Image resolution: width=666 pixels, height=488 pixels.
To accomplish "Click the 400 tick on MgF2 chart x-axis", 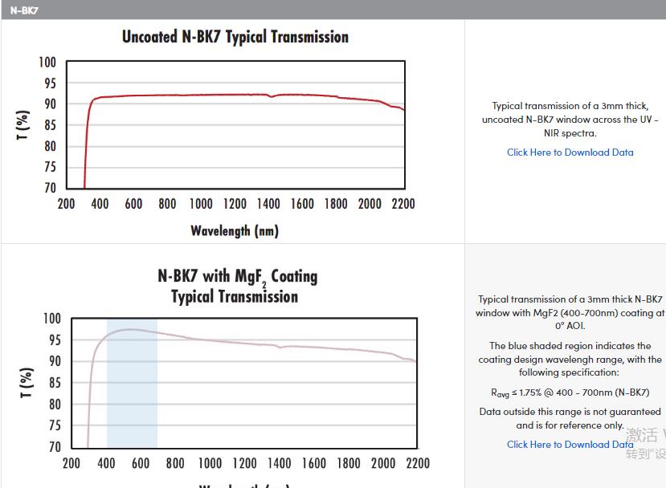I will [x=106, y=463].
